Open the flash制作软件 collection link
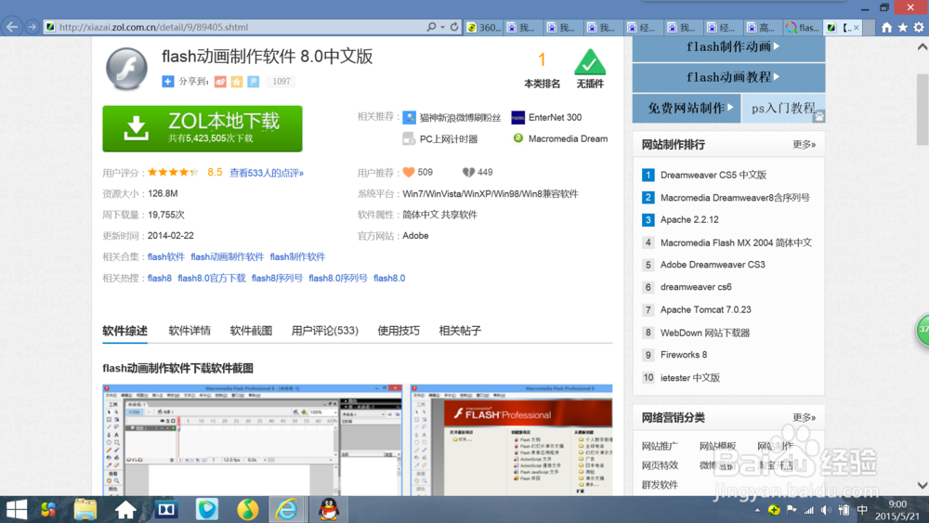The height and width of the screenshot is (523, 929). tap(297, 256)
